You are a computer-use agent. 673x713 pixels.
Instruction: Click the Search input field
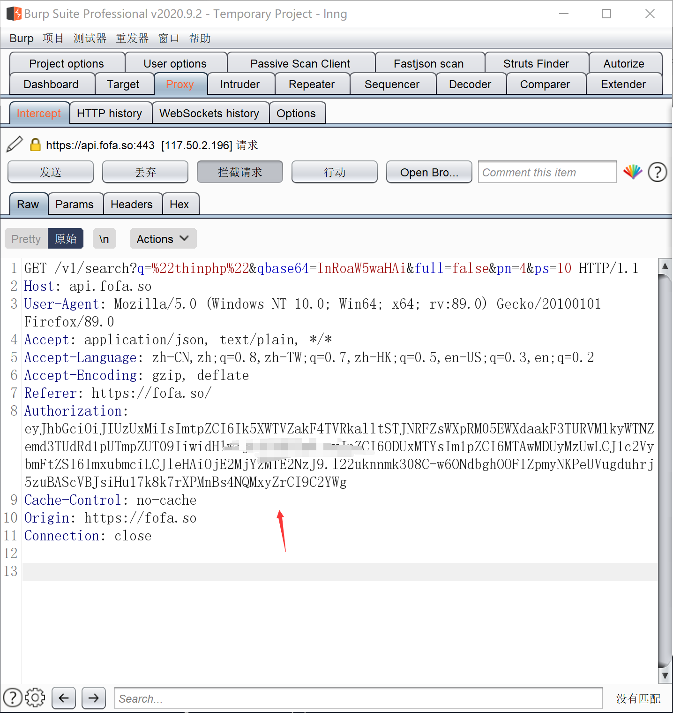(x=359, y=698)
